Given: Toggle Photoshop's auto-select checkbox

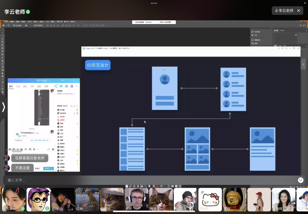Looking at the screenshot, I should pyautogui.click(x=14, y=25).
